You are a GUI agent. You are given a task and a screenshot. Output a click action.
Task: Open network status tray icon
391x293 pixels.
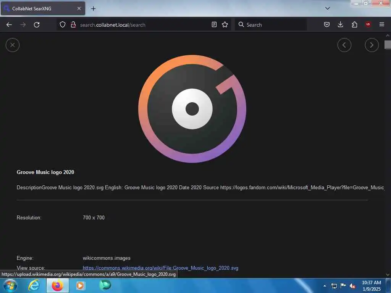[x=334, y=286]
